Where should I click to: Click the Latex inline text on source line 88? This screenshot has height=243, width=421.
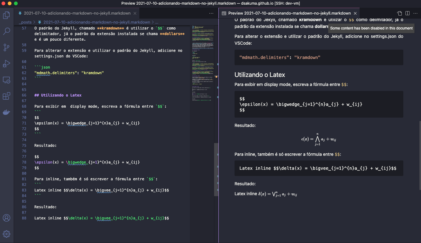(x=101, y=218)
